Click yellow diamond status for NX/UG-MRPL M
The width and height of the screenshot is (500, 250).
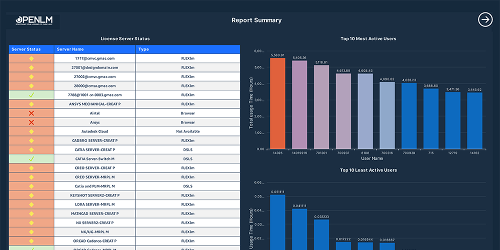click(x=31, y=232)
